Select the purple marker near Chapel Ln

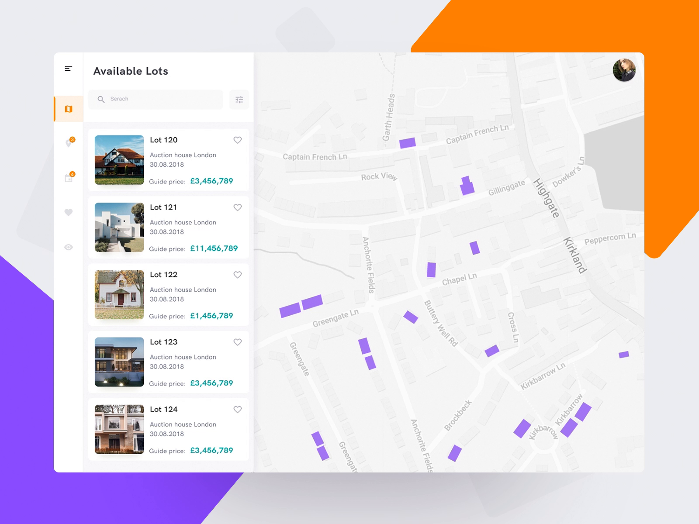tap(431, 270)
